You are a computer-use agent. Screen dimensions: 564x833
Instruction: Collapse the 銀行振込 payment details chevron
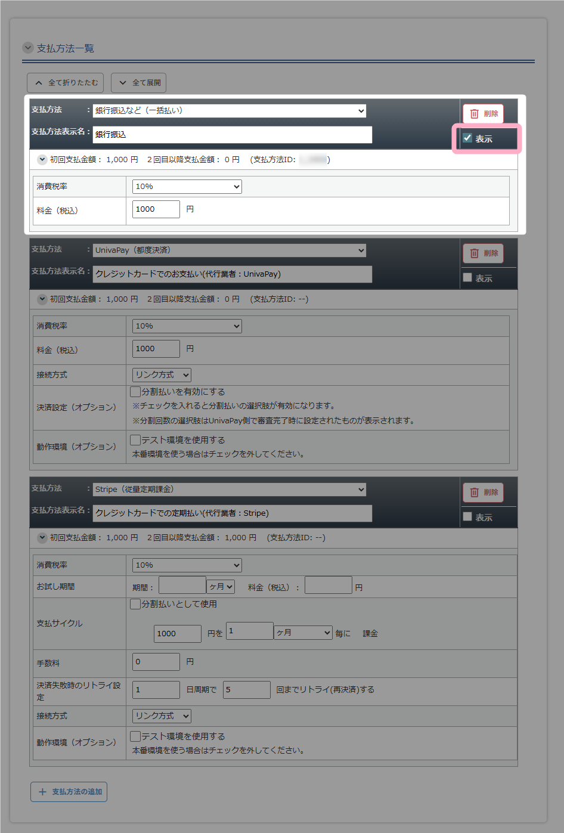pyautogui.click(x=42, y=160)
